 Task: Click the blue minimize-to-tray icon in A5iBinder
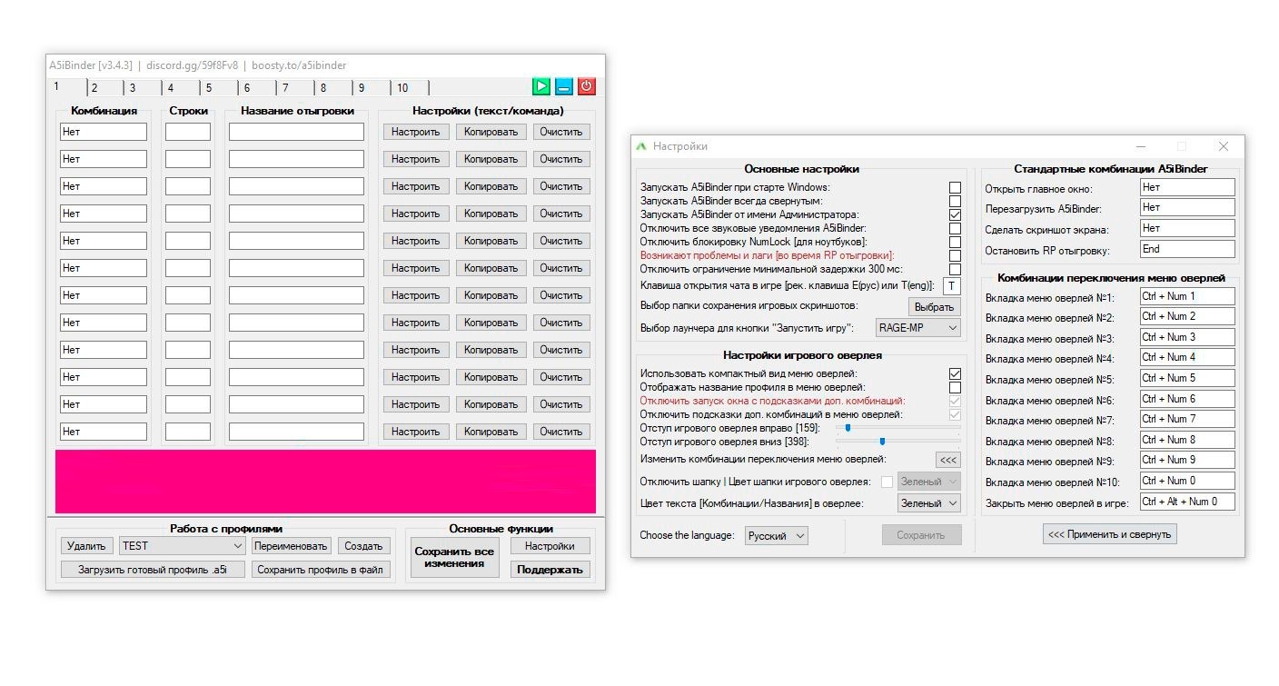click(564, 86)
